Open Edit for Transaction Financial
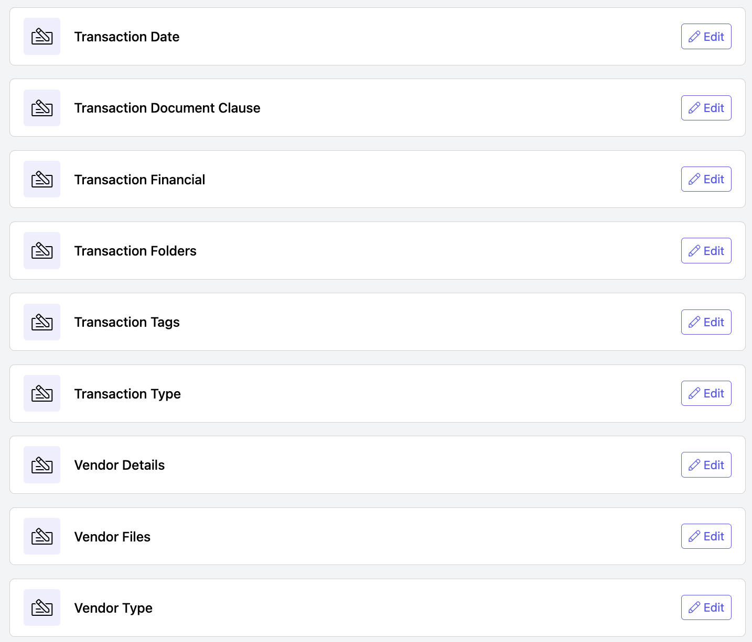 [x=706, y=179]
